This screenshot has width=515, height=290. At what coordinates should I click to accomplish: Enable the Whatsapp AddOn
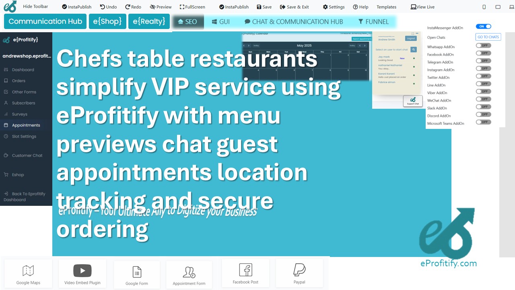pyautogui.click(x=483, y=45)
